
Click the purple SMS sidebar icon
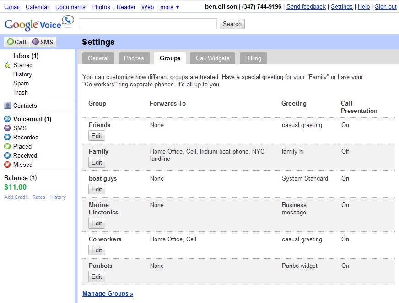click(8, 128)
